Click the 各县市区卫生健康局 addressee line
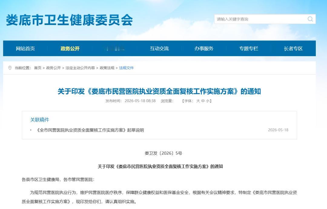Image resolution: width=327 pixels, height=209 pixels. pyautogui.click(x=58, y=180)
